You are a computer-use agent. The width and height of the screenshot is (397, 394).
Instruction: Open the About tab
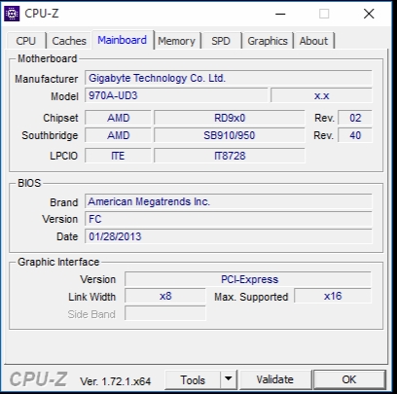point(313,41)
